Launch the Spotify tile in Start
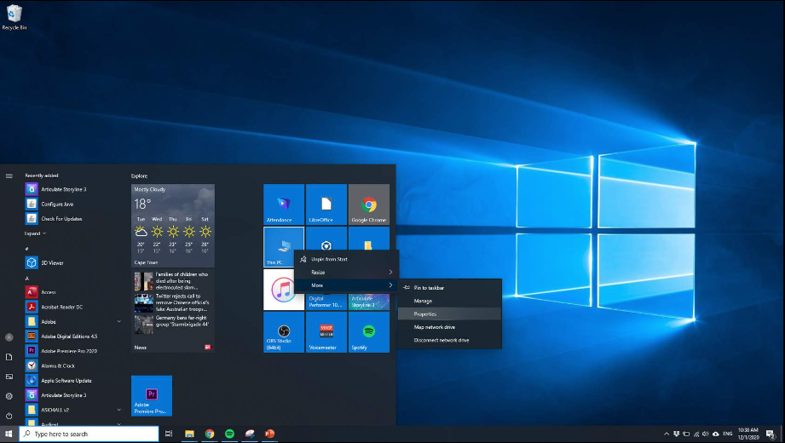The height and width of the screenshot is (443, 785). tap(369, 331)
